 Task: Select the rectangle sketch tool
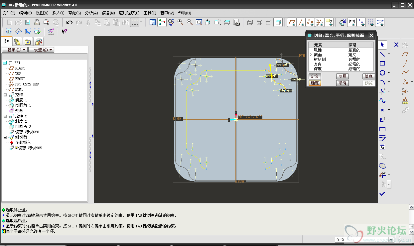[x=382, y=63]
